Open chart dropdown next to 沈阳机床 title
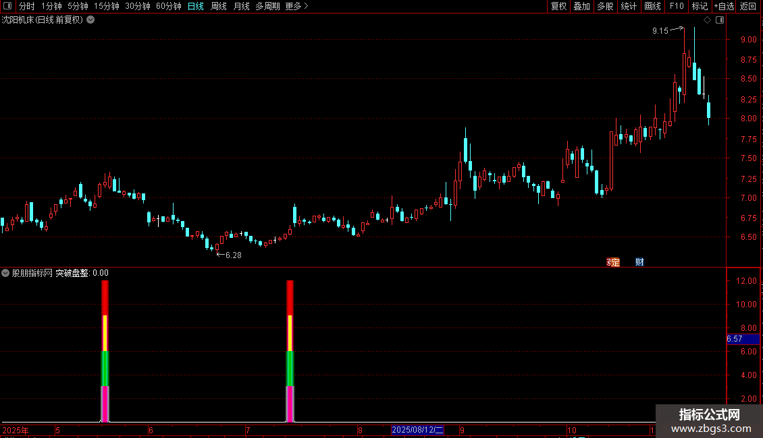This screenshot has height=438, width=763. [x=90, y=20]
